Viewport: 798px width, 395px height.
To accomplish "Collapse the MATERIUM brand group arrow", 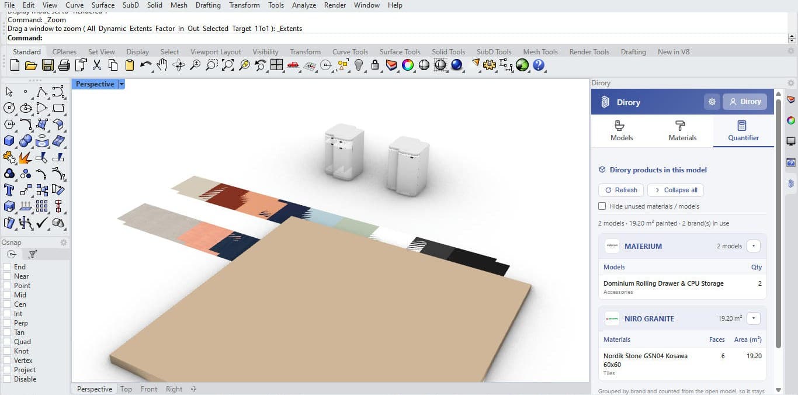I will [x=754, y=246].
